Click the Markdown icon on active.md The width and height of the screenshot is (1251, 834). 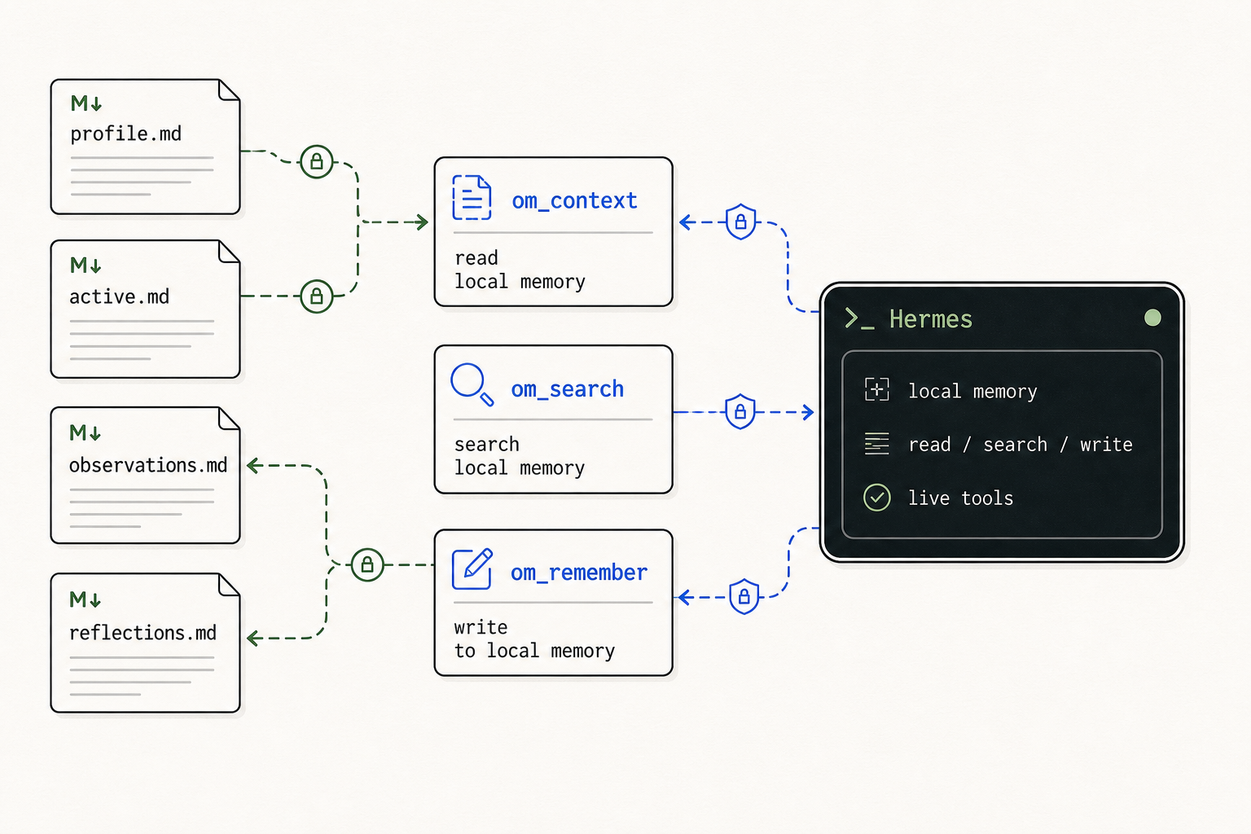[x=86, y=266]
